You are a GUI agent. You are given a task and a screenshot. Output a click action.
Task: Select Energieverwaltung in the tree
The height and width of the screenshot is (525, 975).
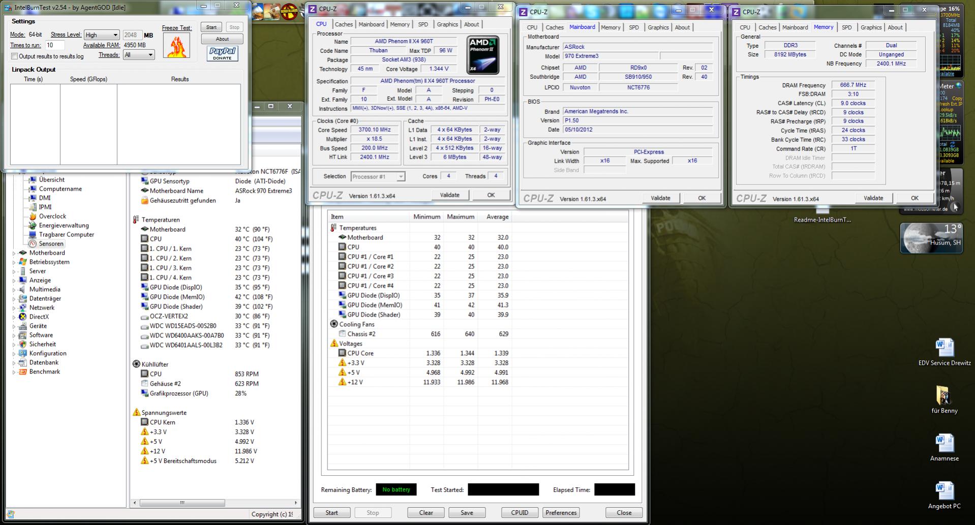tap(64, 225)
